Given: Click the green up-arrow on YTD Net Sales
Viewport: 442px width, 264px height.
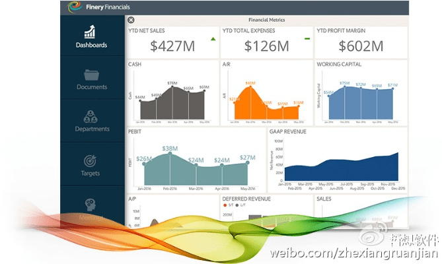Looking at the screenshot, I should pyautogui.click(x=213, y=39).
